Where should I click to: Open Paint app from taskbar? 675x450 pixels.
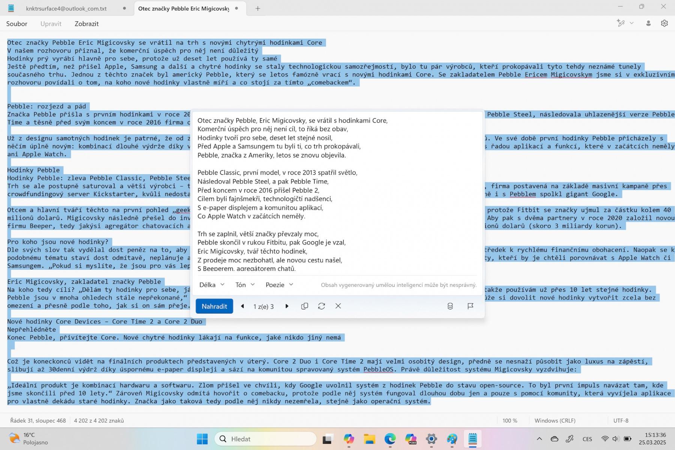click(452, 439)
